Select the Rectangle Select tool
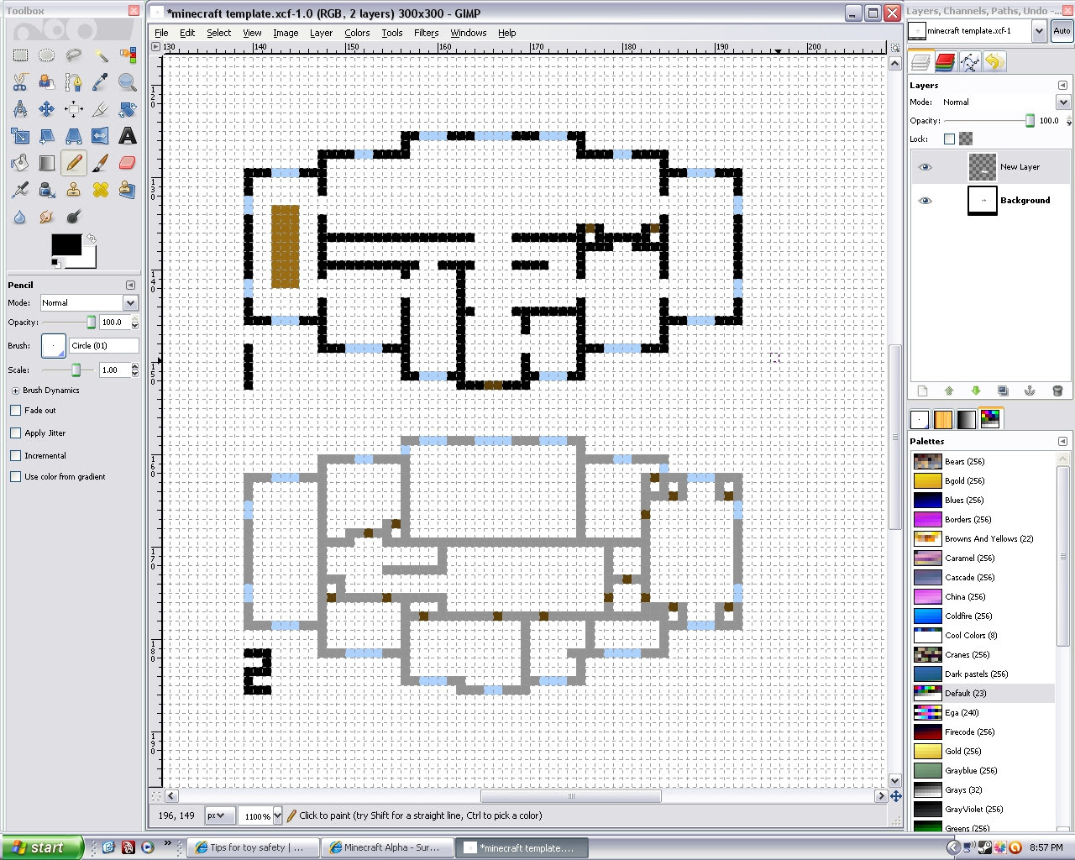This screenshot has height=860, width=1075. pyautogui.click(x=20, y=55)
